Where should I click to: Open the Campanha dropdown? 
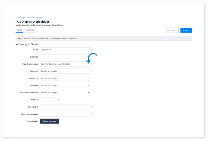click(x=65, y=78)
